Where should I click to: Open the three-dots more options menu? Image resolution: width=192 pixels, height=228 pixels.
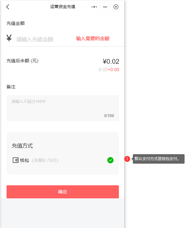[94, 7]
